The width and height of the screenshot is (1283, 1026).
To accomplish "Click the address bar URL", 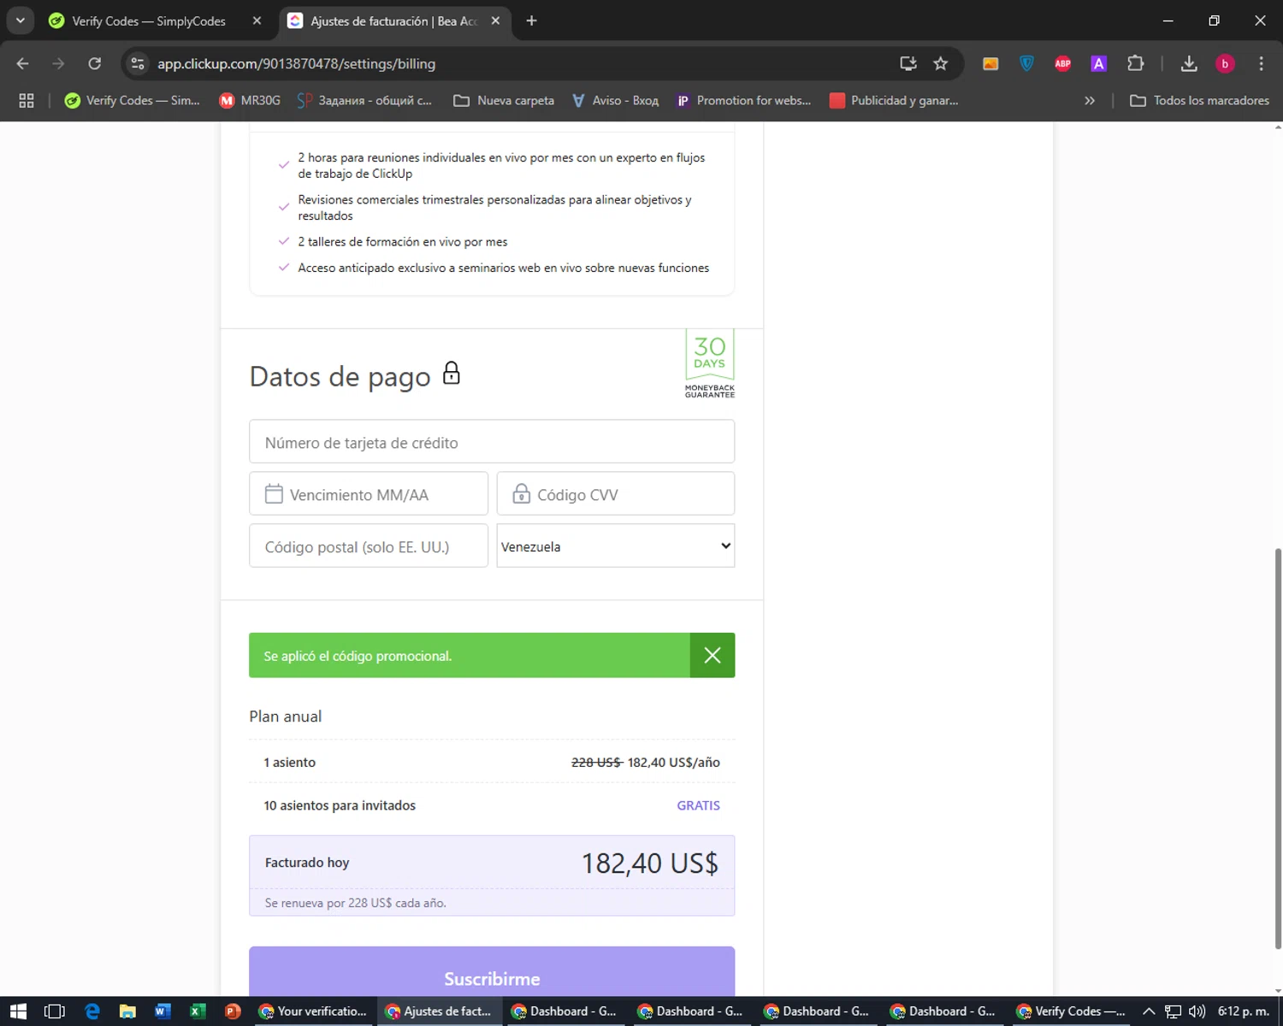I will [296, 63].
